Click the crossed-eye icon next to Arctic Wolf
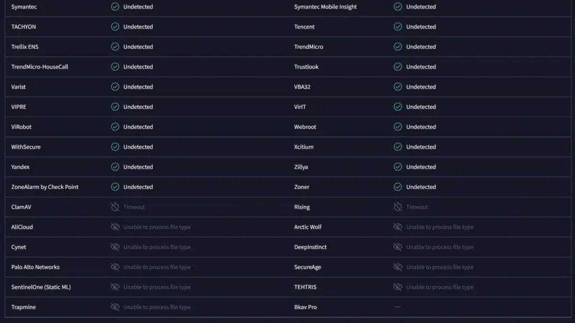 click(x=398, y=227)
